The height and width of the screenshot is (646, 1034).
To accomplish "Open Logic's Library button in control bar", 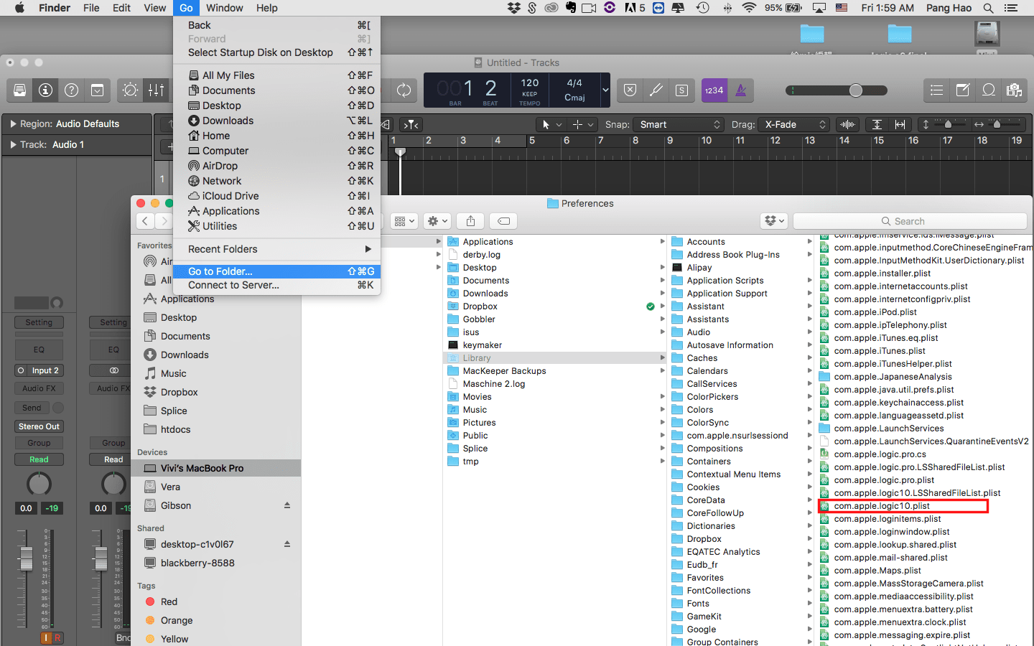I will coord(20,90).
